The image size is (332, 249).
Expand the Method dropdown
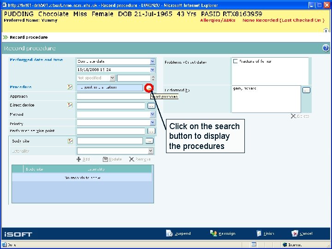[153, 114]
